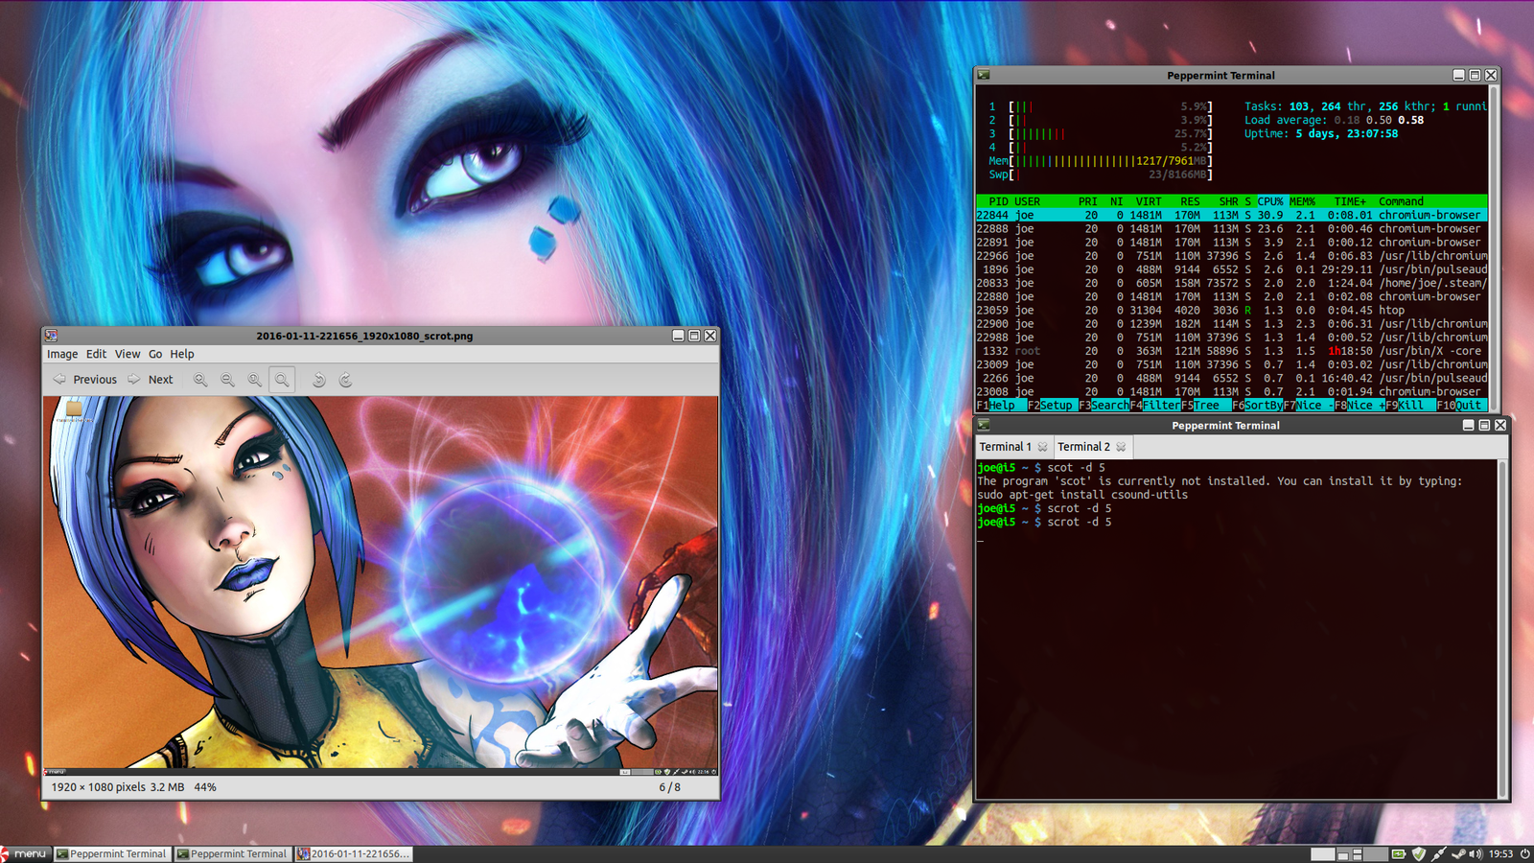Image resolution: width=1534 pixels, height=863 pixels.
Task: Click the network connection plug tray icon
Action: [x=1438, y=853]
